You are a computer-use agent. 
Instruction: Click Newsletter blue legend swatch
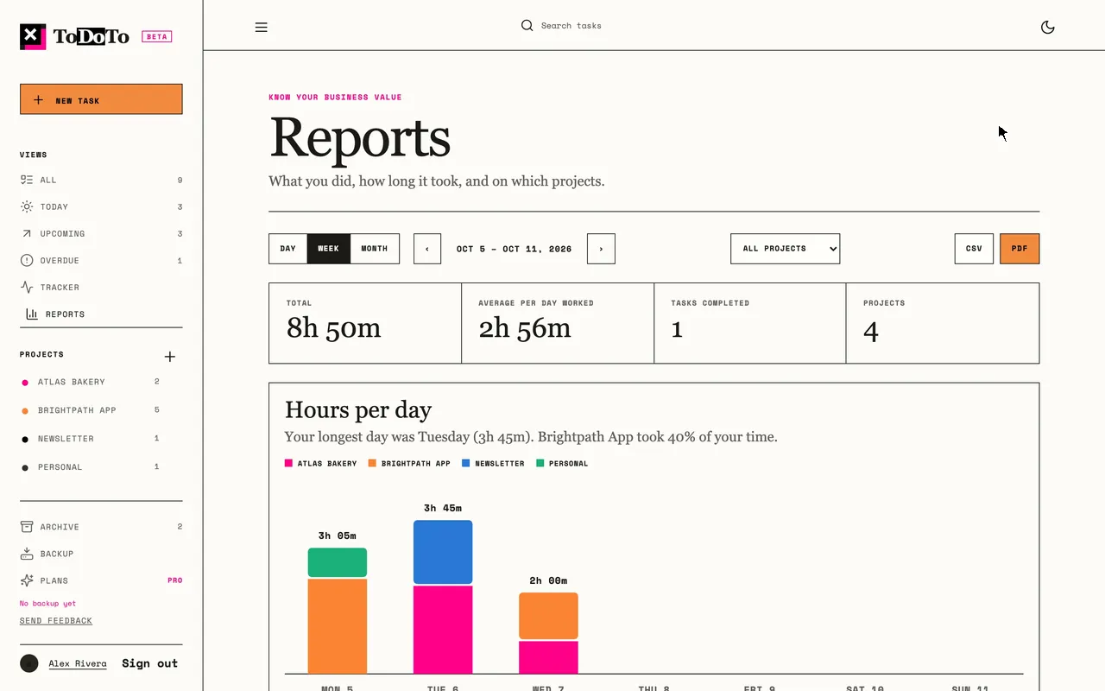click(466, 464)
